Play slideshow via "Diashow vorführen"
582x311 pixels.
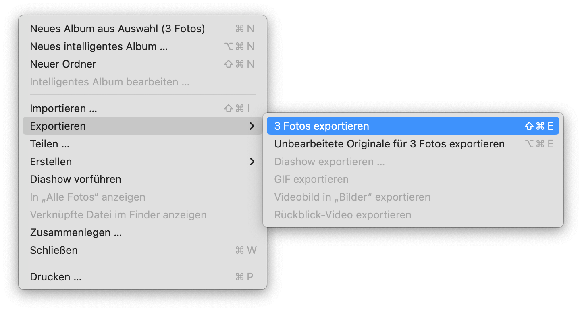click(75, 179)
